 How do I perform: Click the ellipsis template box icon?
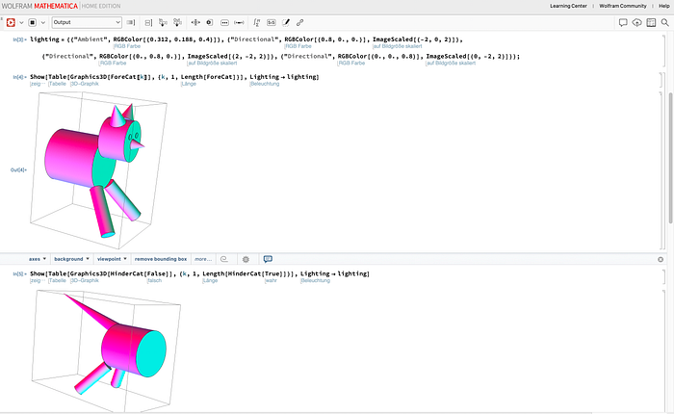[224, 22]
